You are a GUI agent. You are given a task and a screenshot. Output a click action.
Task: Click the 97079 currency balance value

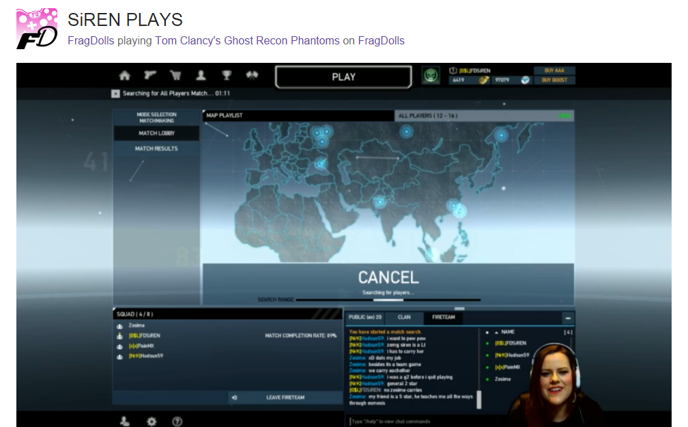pos(502,80)
